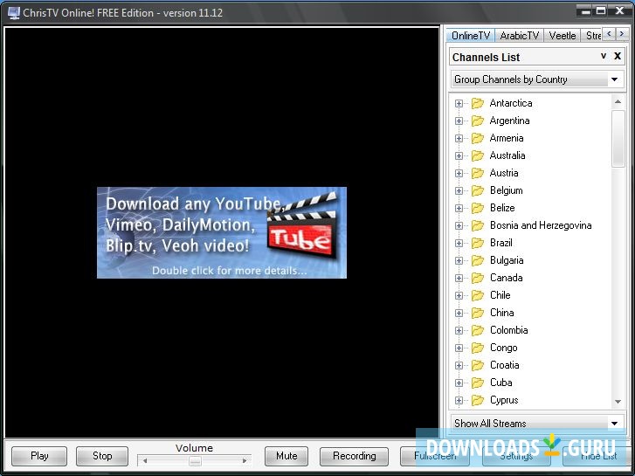
Task: Click the Congo folder icon
Action: point(478,348)
